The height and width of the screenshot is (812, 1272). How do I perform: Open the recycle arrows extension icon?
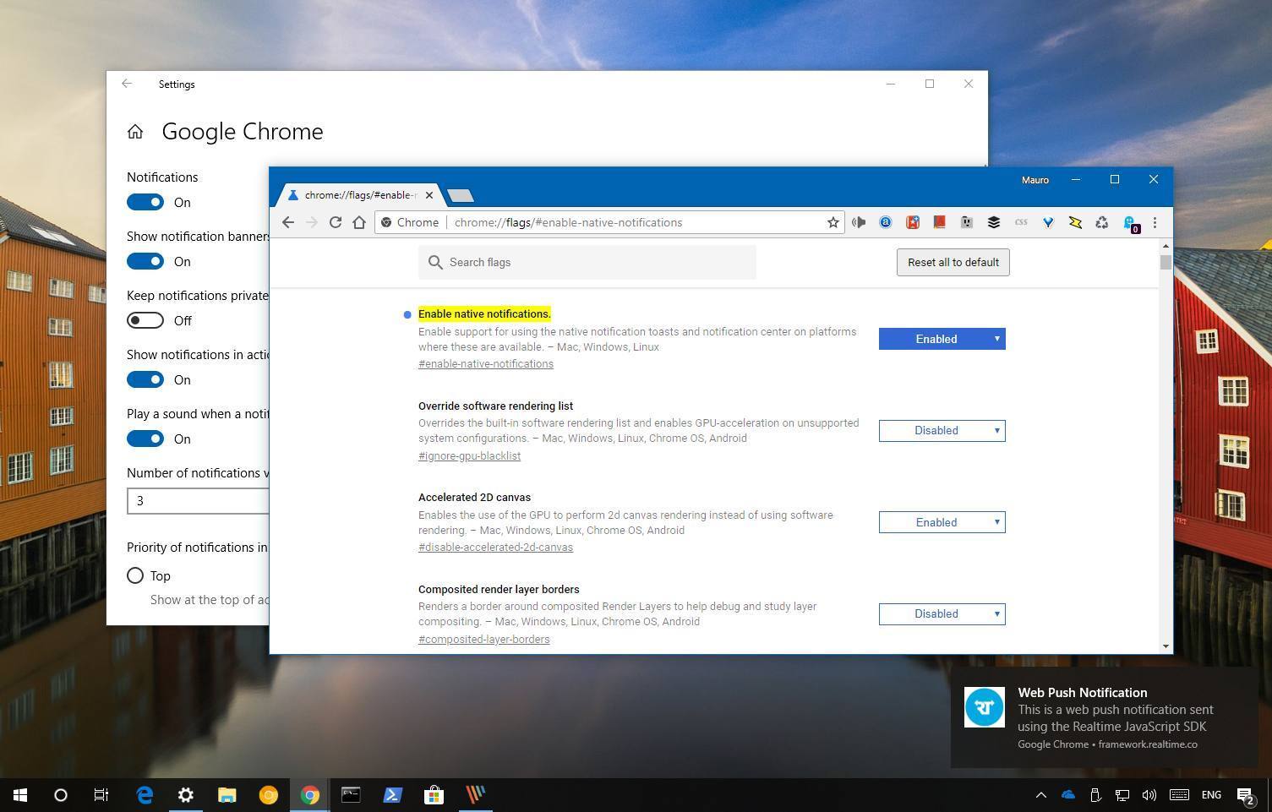tap(1102, 222)
